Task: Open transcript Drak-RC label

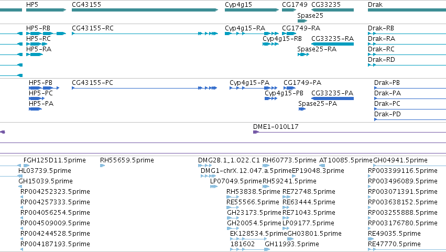Action: [x=381, y=49]
